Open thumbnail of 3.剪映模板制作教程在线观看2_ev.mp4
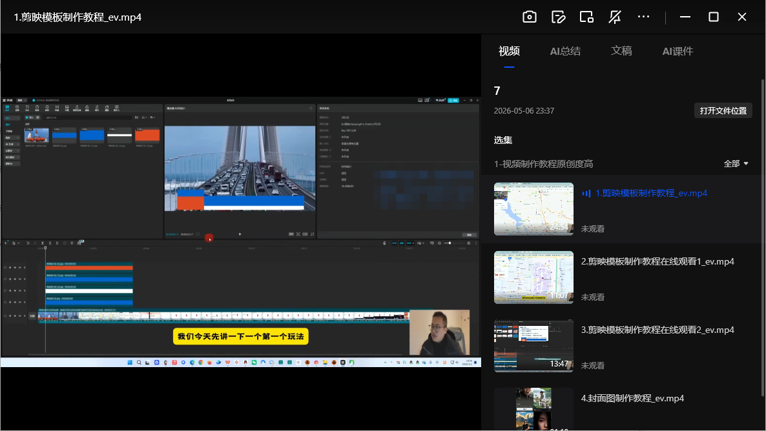Screen dimensions: 766x431 pyautogui.click(x=533, y=346)
